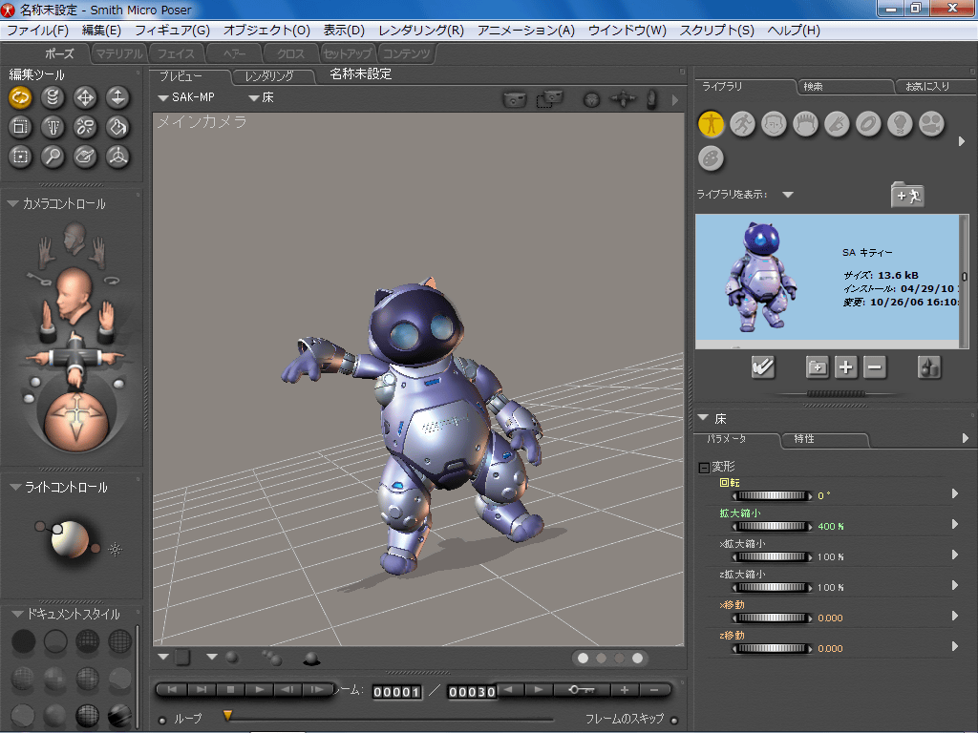The width and height of the screenshot is (978, 733).
Task: Select the Twist editing tool
Action: coord(53,98)
